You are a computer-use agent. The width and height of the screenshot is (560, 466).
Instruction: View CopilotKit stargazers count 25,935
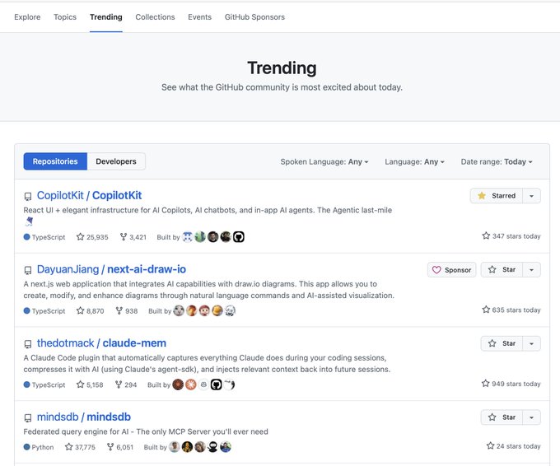[x=92, y=237]
